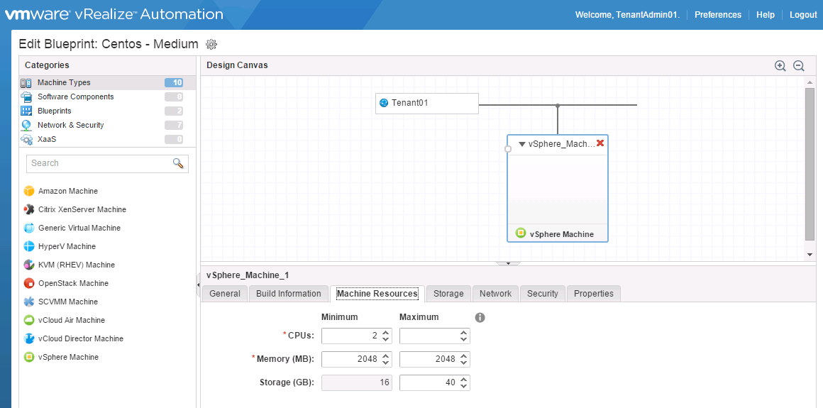Viewport: 823px width, 408px height.
Task: Click canvas scrollbar up arrow
Action: [x=810, y=82]
